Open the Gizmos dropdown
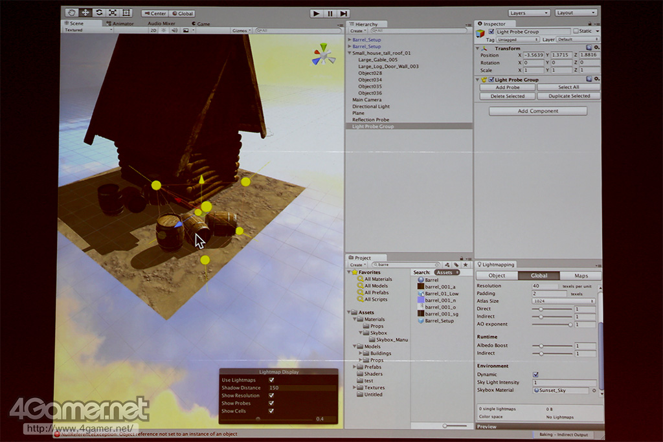 pyautogui.click(x=242, y=30)
